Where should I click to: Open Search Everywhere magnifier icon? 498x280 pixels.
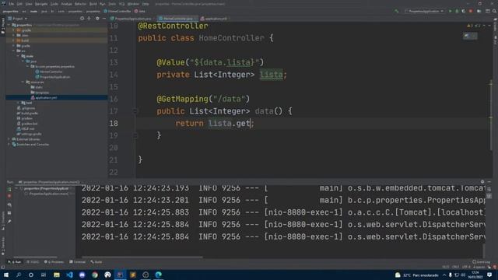point(494,11)
